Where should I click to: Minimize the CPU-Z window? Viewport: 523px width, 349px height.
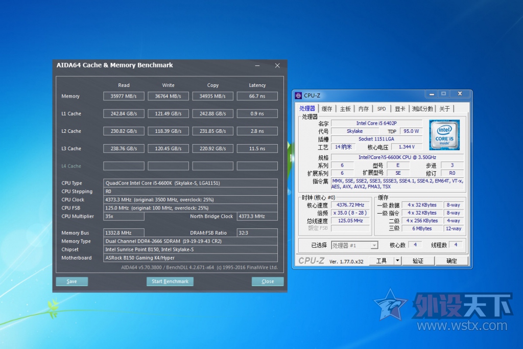[432, 94]
